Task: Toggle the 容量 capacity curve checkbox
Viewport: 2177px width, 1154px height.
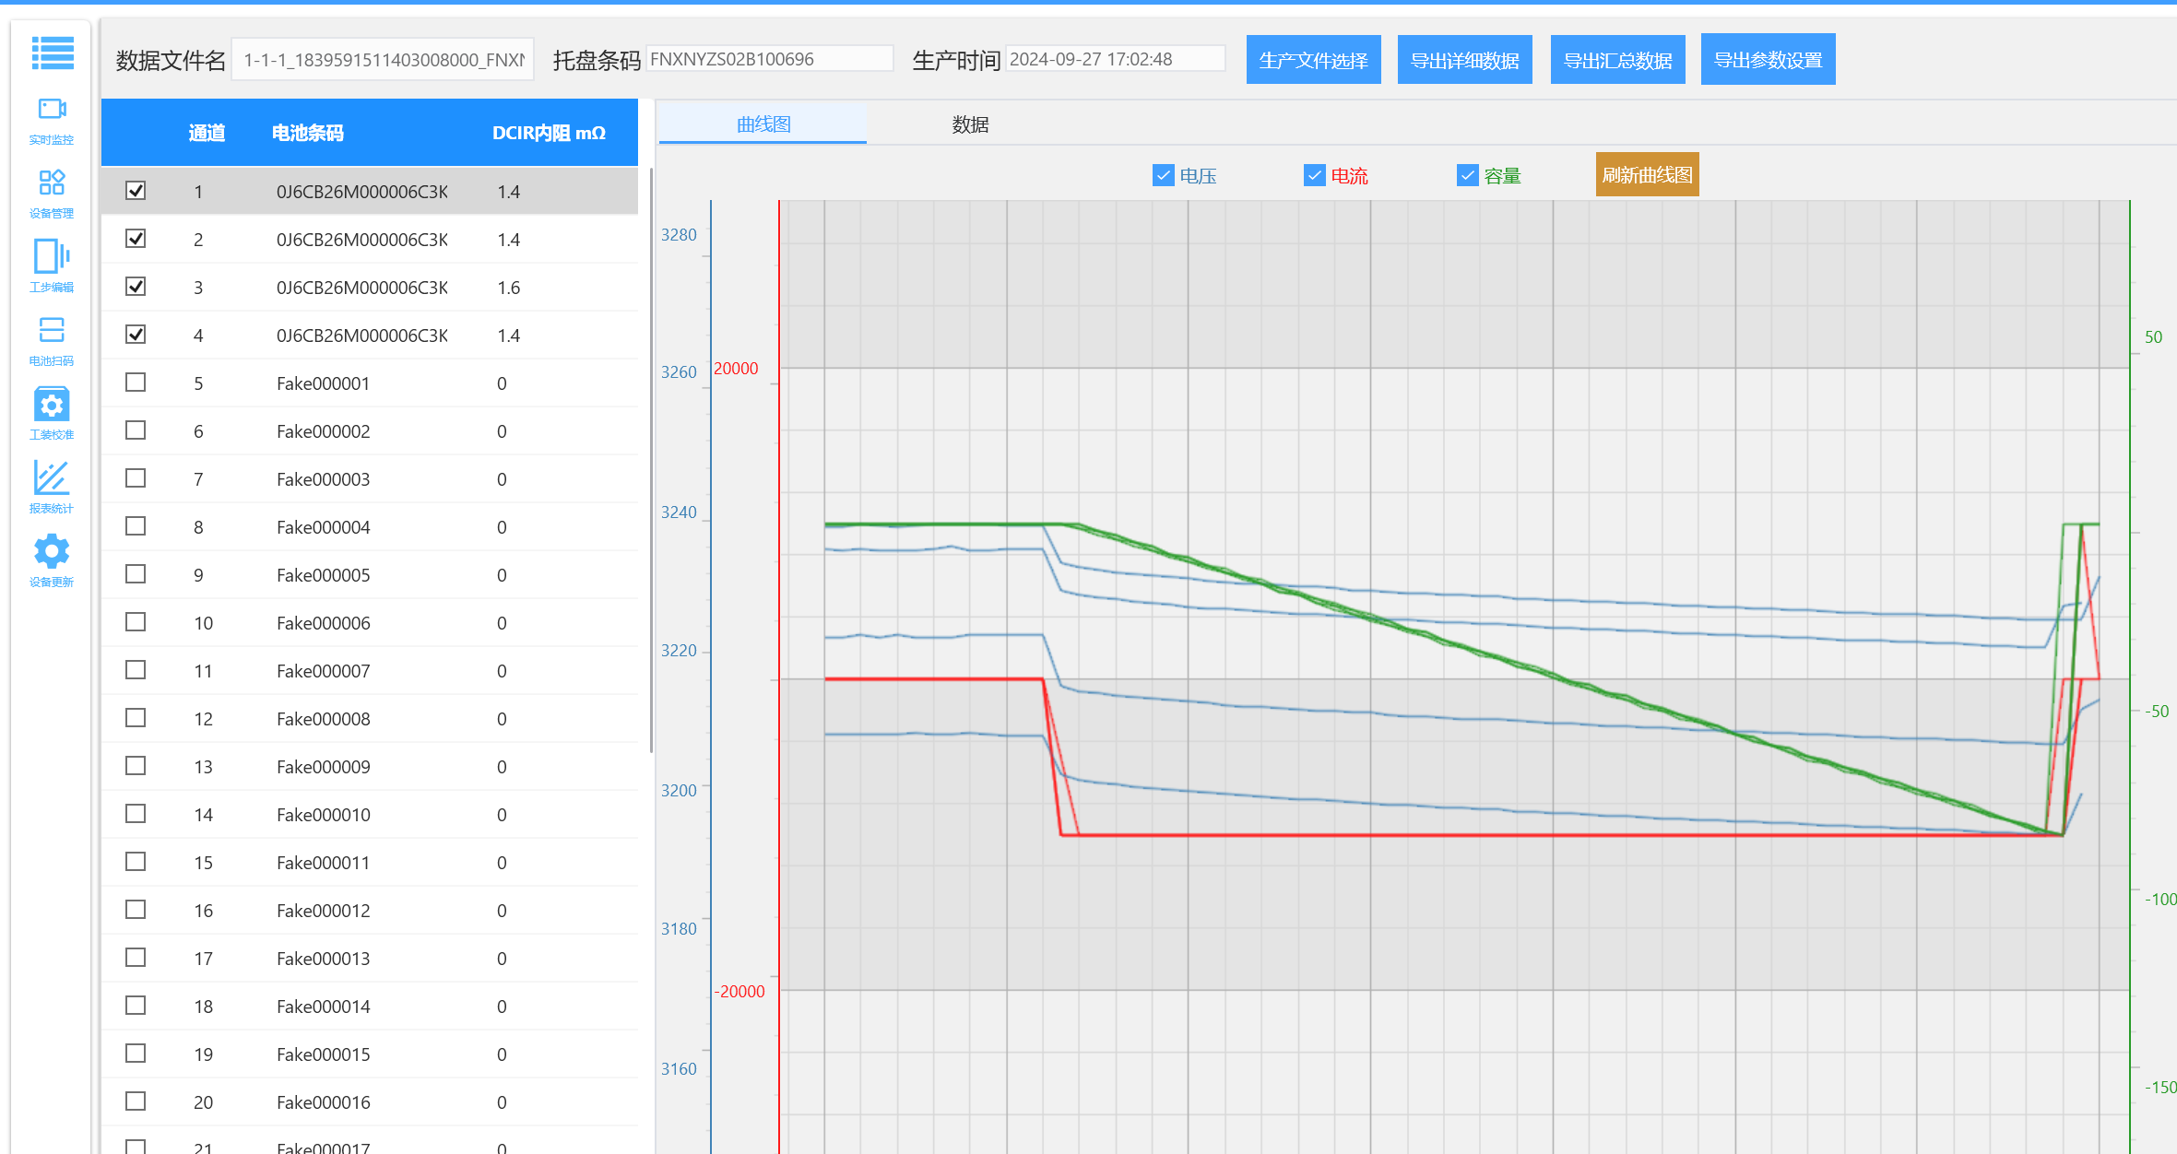Action: click(1467, 175)
